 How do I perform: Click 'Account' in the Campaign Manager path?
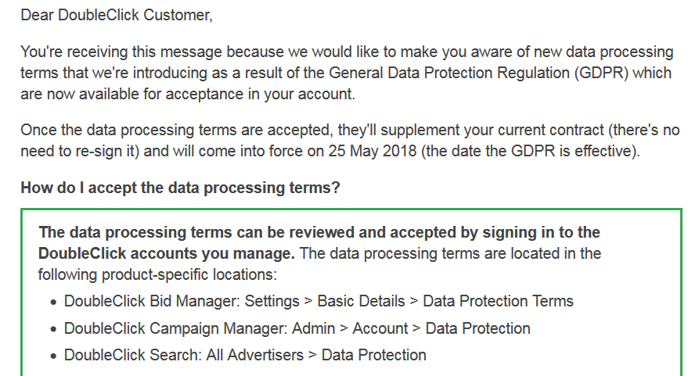380,328
